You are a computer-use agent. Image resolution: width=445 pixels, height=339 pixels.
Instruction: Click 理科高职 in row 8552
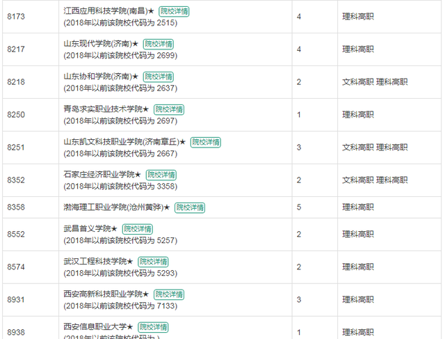click(358, 234)
